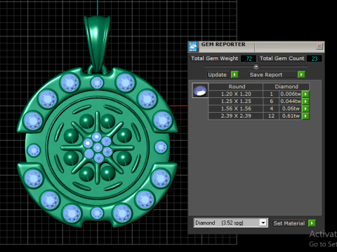Screen dimensions: 337x252
Task: Close the Gem Reporter panel
Action: pos(319,46)
